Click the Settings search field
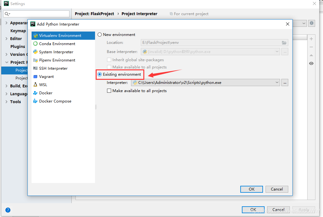This screenshot has height=217, width=323. click(36, 14)
